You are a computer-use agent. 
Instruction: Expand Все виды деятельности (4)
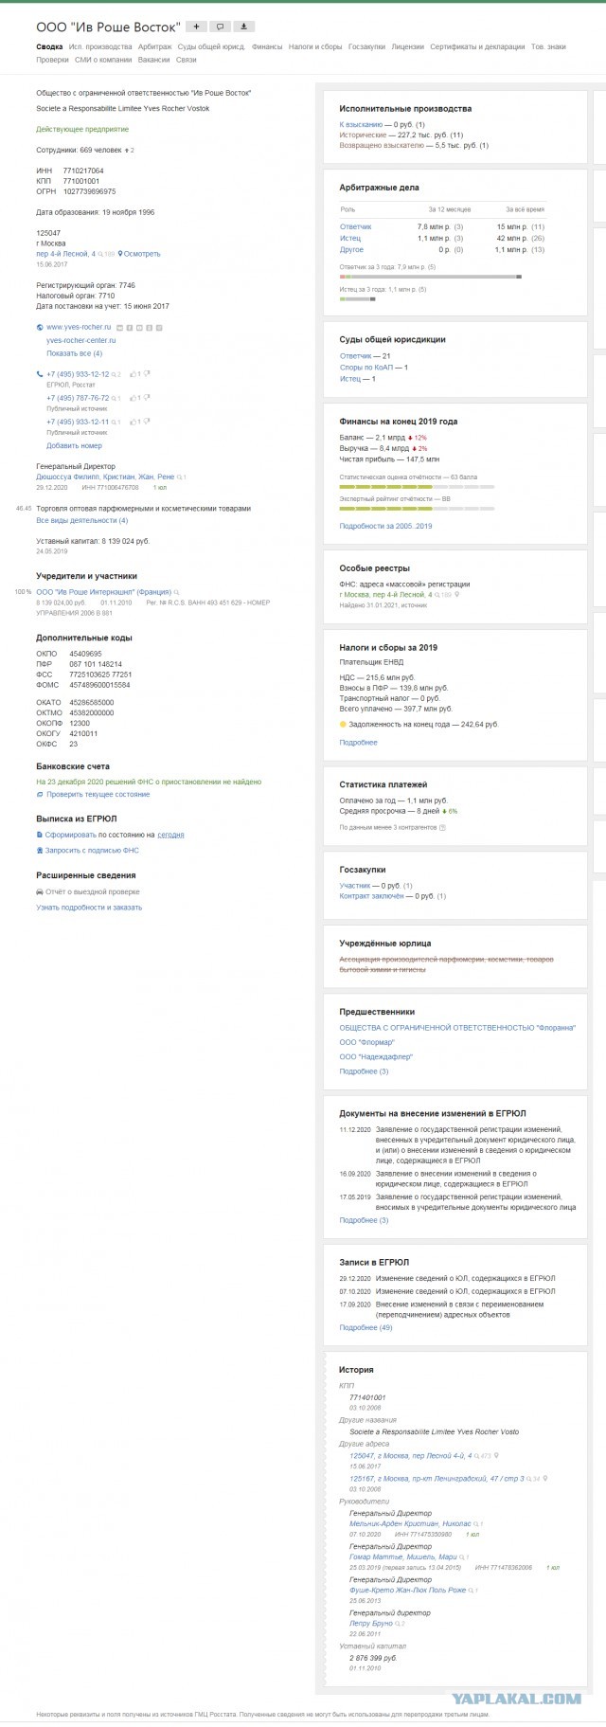[81, 520]
